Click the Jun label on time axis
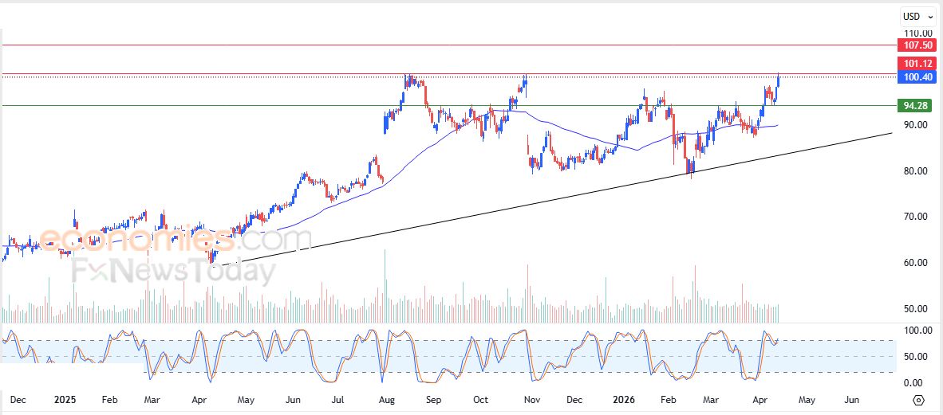The width and height of the screenshot is (943, 415). click(x=851, y=400)
